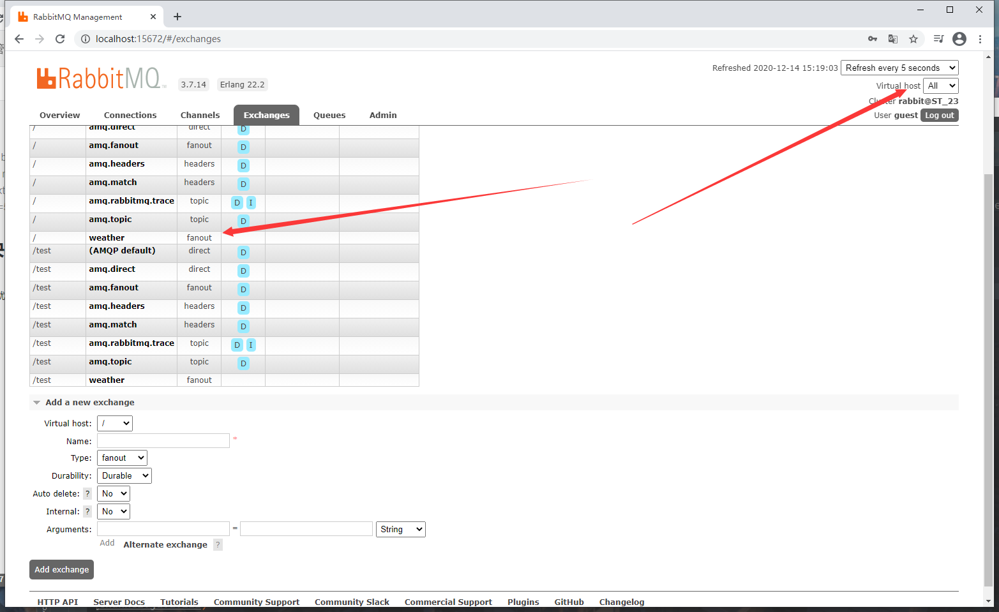
Task: Click D badge of / amq.headers row
Action: pos(243,165)
